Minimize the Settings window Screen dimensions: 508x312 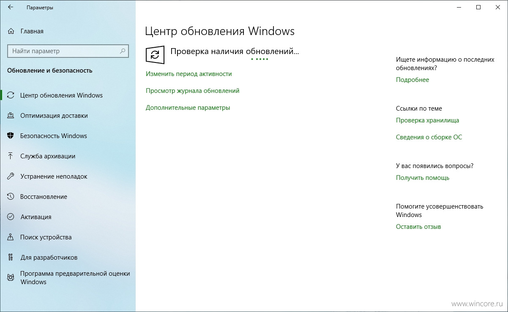459,7
